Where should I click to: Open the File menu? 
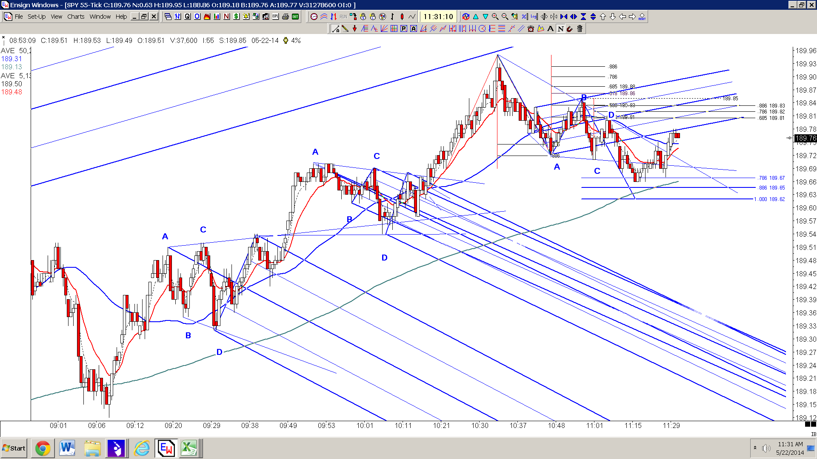pyautogui.click(x=19, y=17)
